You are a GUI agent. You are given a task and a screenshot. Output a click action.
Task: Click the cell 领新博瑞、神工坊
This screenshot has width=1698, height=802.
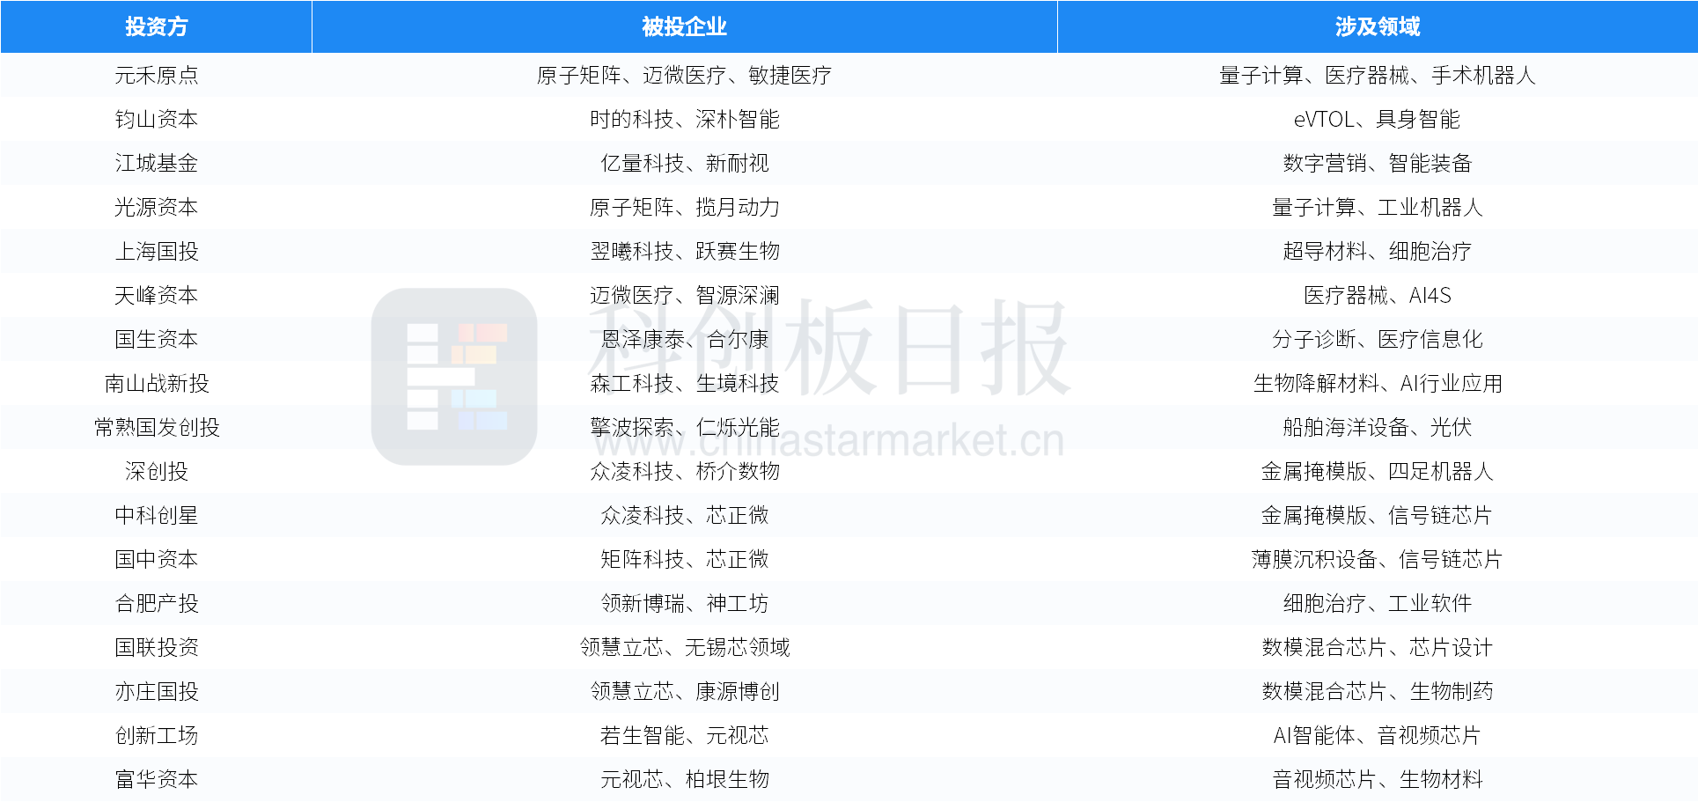685,603
